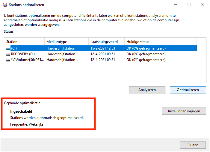This screenshot has width=210, height=152.
Task: Click the Sluiten button
Action: pyautogui.click(x=193, y=145)
